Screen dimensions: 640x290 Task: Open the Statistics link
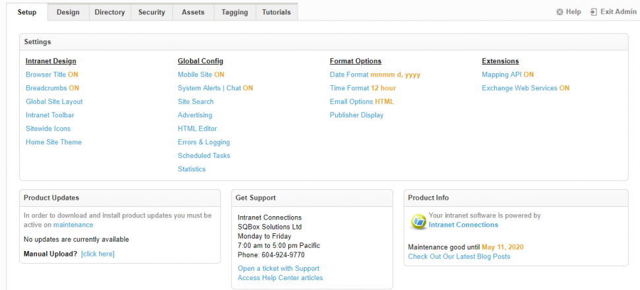191,169
